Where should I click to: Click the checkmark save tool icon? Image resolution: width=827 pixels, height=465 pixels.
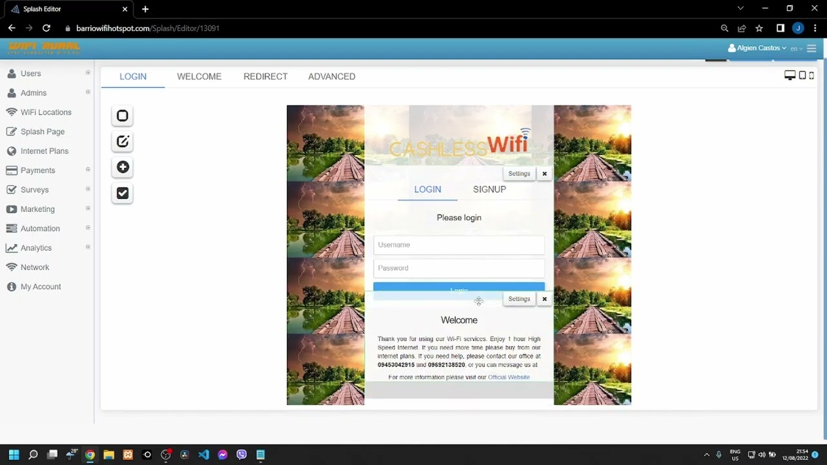122,193
